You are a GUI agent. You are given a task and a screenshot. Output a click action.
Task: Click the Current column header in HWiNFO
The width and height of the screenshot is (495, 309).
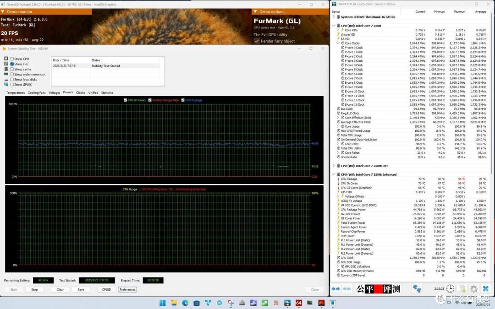pos(420,11)
